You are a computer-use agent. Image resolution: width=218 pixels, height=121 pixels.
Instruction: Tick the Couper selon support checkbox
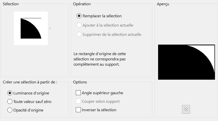click(78, 101)
